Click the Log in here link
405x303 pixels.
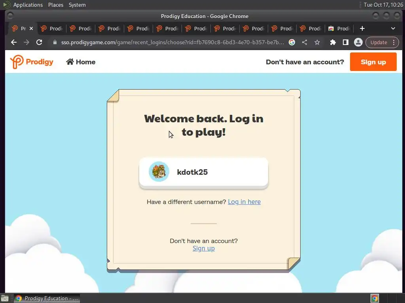pos(244,202)
